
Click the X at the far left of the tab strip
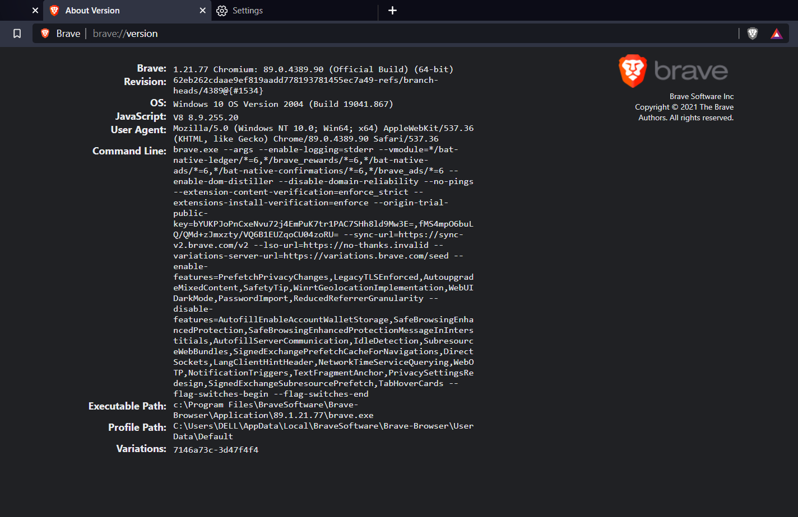click(35, 11)
